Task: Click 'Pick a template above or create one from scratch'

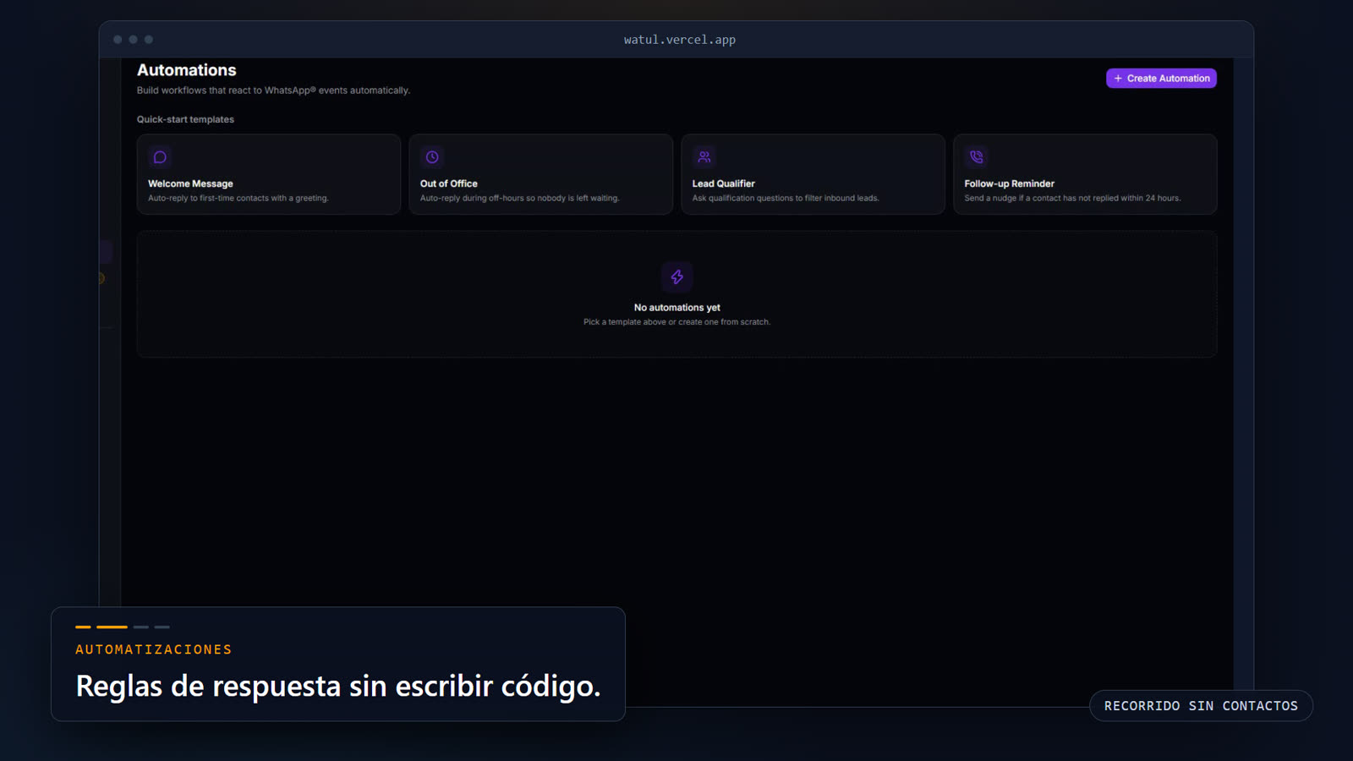Action: 676,322
